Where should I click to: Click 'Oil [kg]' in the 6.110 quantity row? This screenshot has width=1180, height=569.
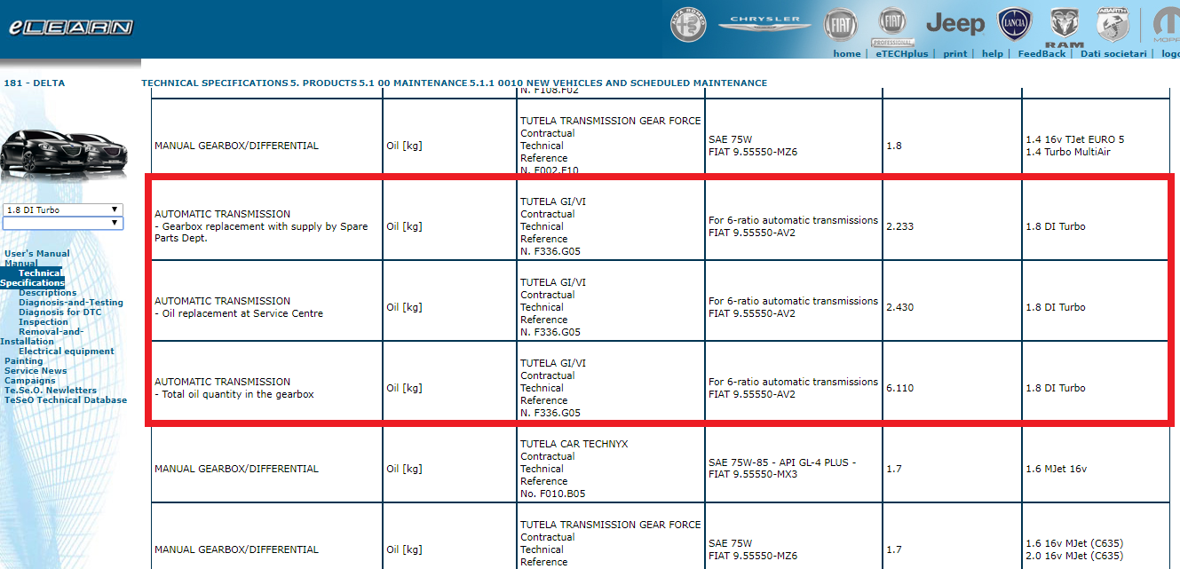pos(404,388)
